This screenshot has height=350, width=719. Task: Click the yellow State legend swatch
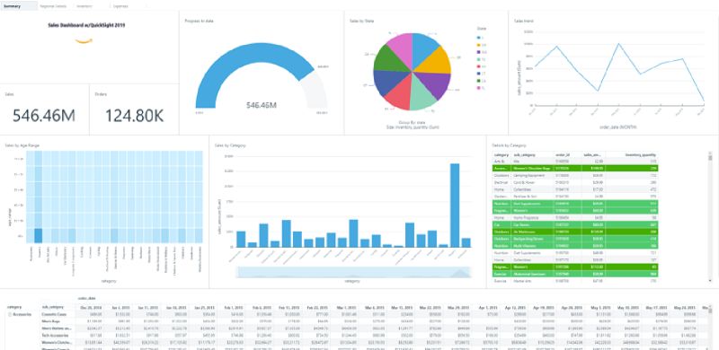(x=479, y=45)
